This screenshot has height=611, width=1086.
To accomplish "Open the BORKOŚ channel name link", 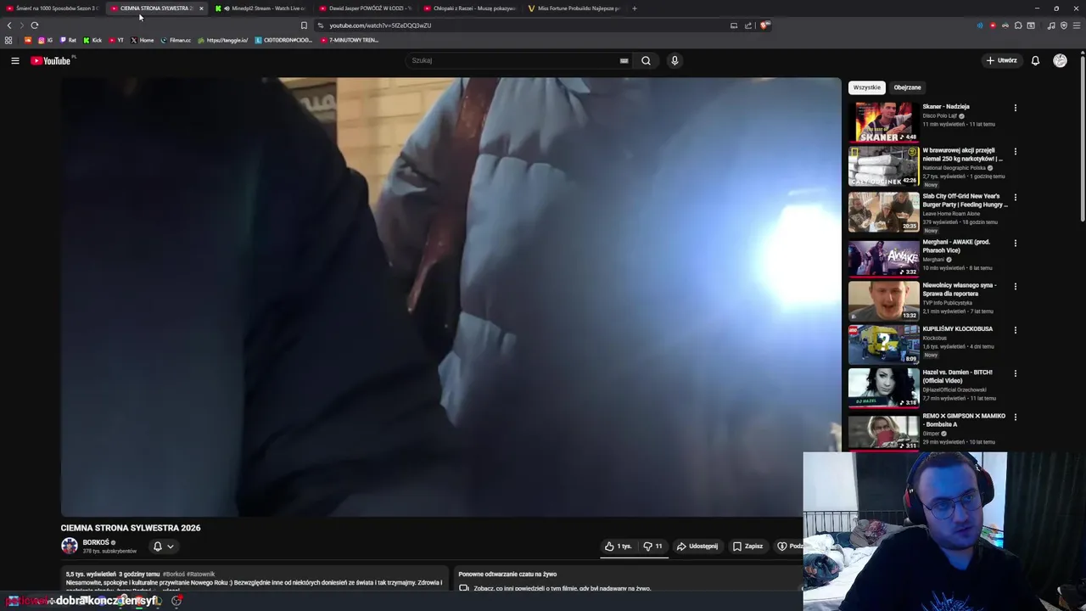I will pos(96,542).
